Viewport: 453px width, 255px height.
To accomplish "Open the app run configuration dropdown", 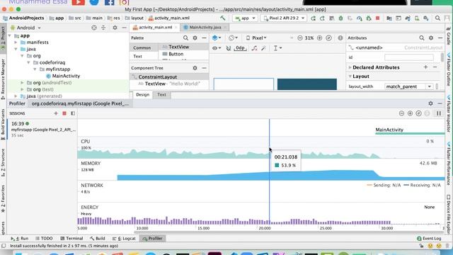I will tap(245, 18).
